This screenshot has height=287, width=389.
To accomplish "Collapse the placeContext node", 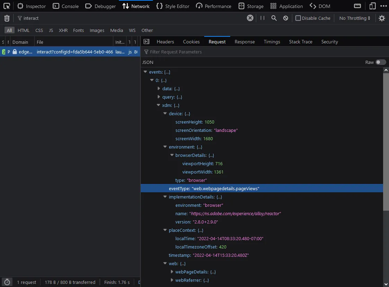I will (x=165, y=230).
